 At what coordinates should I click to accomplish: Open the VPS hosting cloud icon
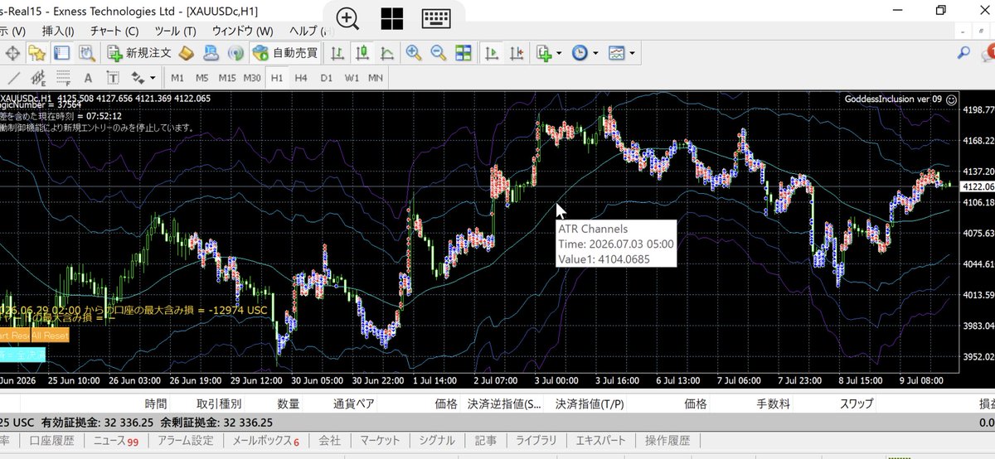(x=211, y=53)
